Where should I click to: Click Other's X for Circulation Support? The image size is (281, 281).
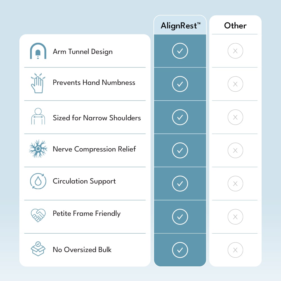tap(235, 184)
